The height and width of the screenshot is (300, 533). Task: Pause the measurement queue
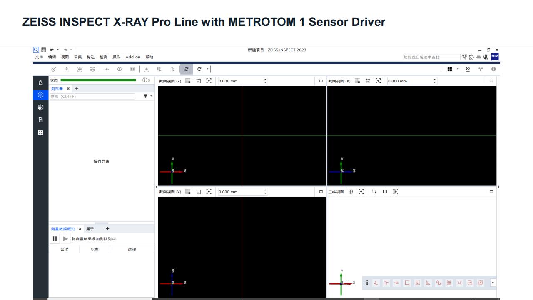click(x=55, y=239)
